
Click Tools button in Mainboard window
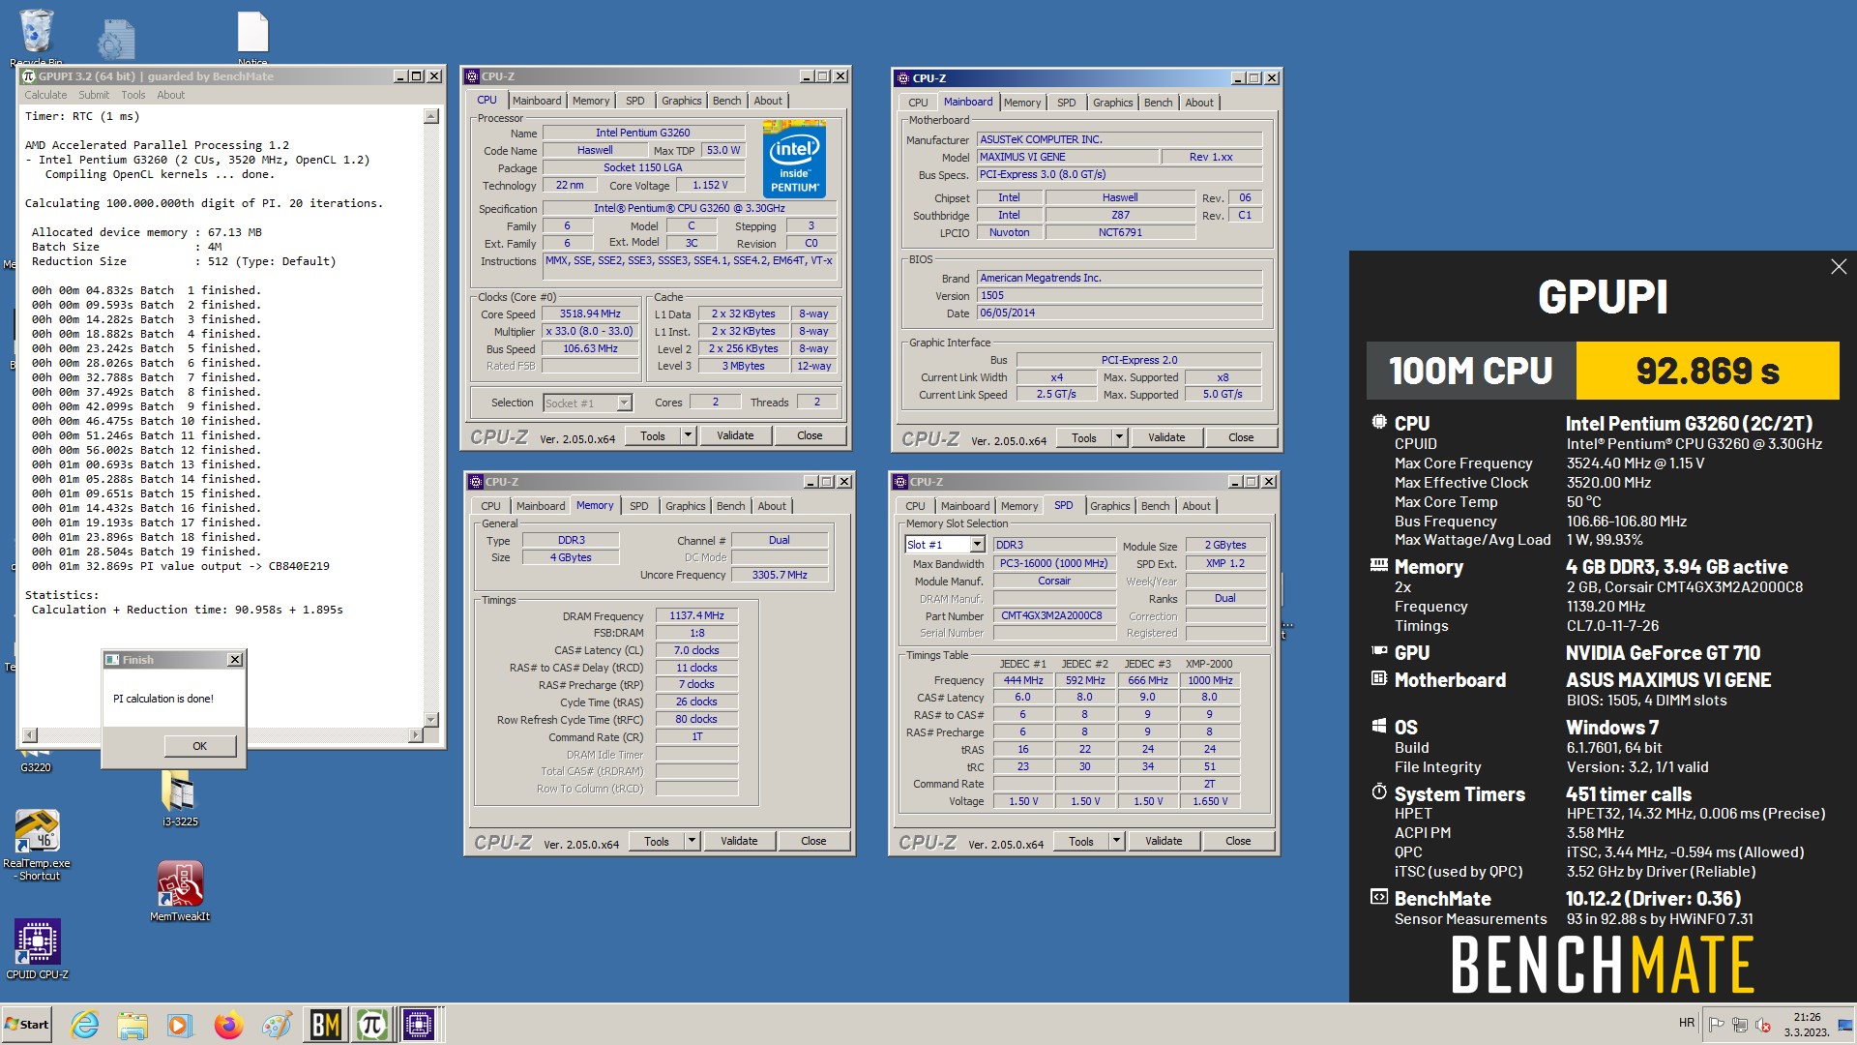coord(1084,437)
